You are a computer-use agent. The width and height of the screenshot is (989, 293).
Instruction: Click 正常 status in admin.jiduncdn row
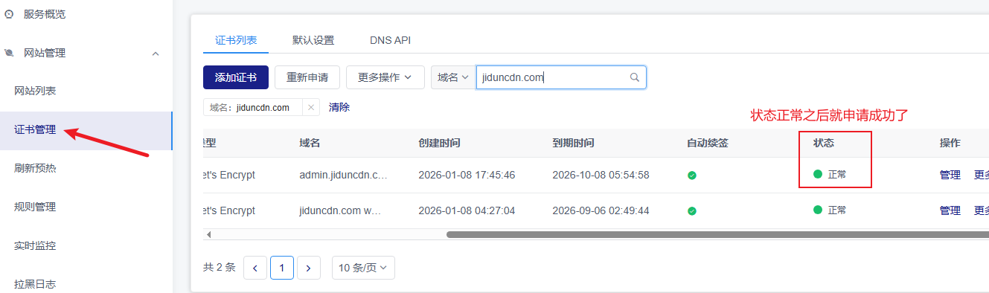(x=830, y=175)
